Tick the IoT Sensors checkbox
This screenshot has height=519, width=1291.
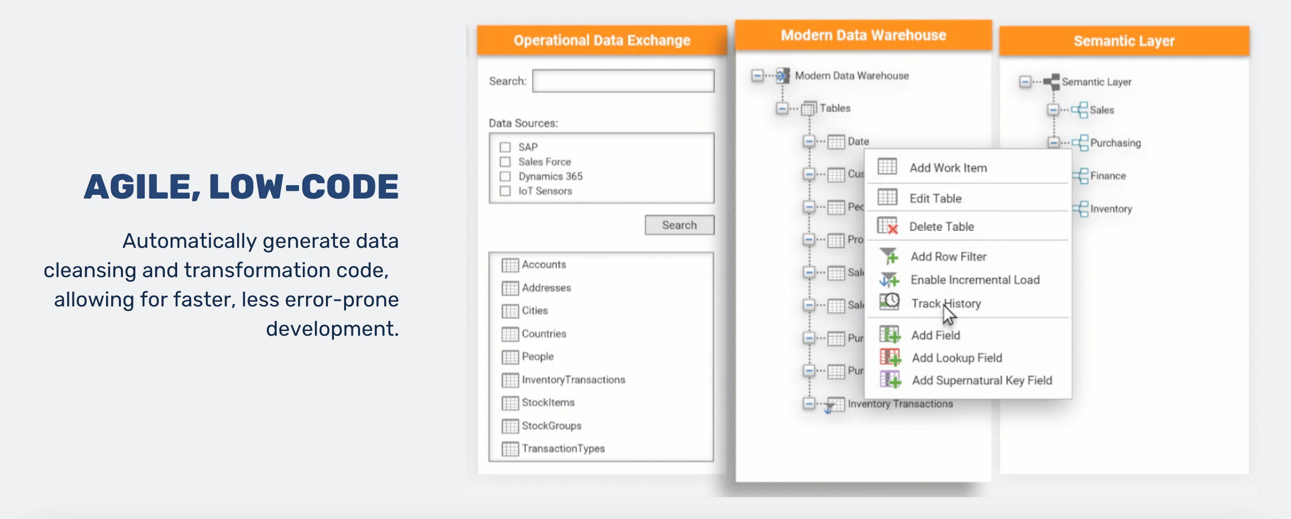coord(505,191)
